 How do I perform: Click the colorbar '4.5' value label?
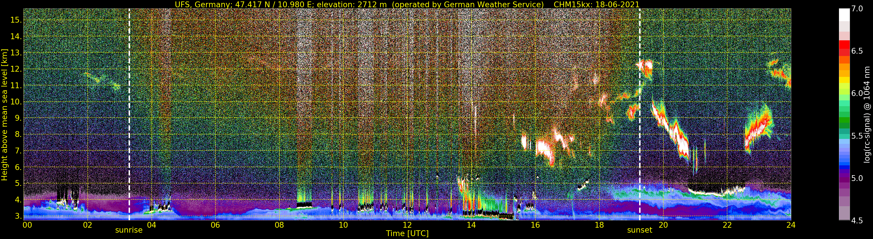click(x=857, y=220)
